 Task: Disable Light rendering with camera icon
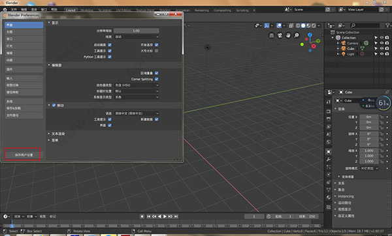(387, 54)
